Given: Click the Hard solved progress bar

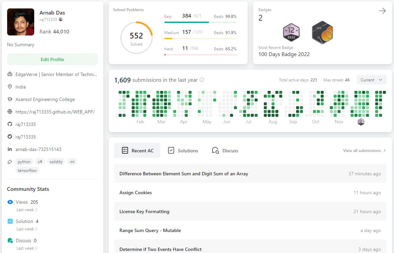Looking at the screenshot, I should (x=201, y=55).
